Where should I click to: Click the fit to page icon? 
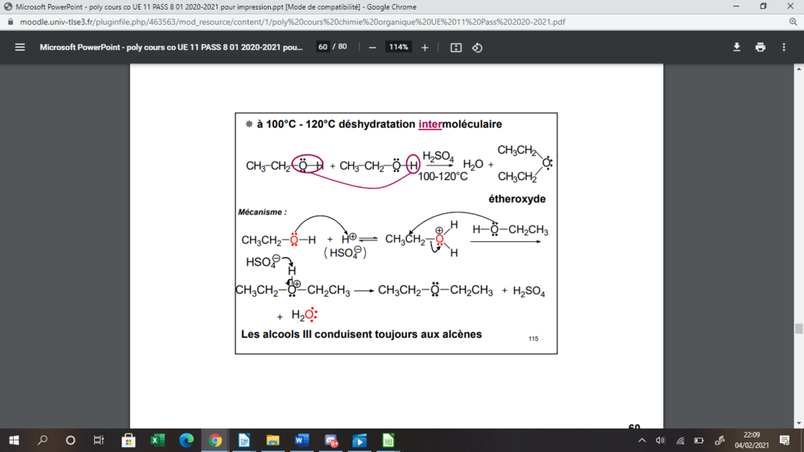tap(456, 47)
